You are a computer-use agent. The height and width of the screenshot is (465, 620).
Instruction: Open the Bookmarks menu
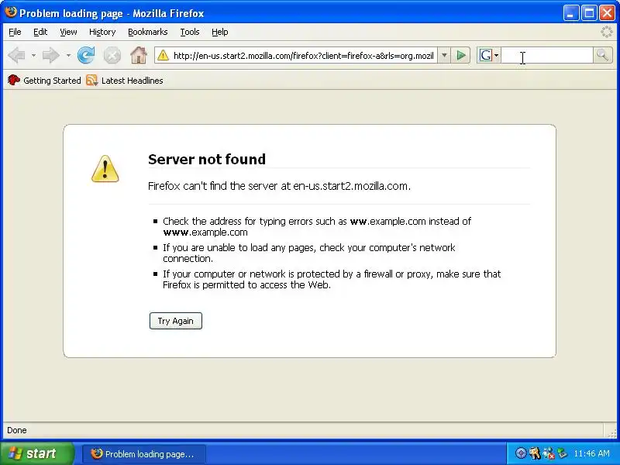point(148,32)
